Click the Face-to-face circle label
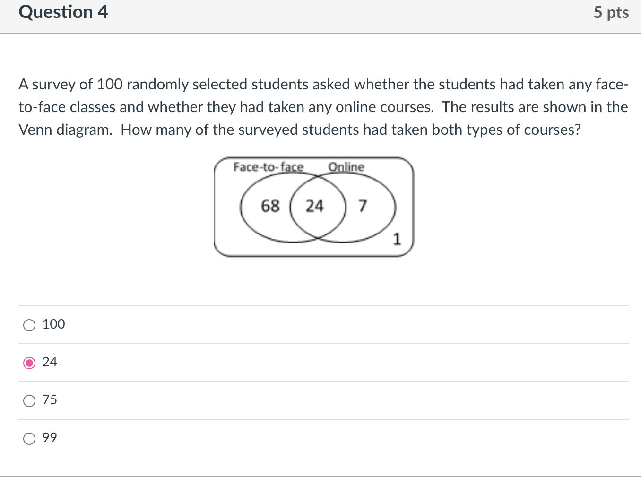 (x=268, y=167)
